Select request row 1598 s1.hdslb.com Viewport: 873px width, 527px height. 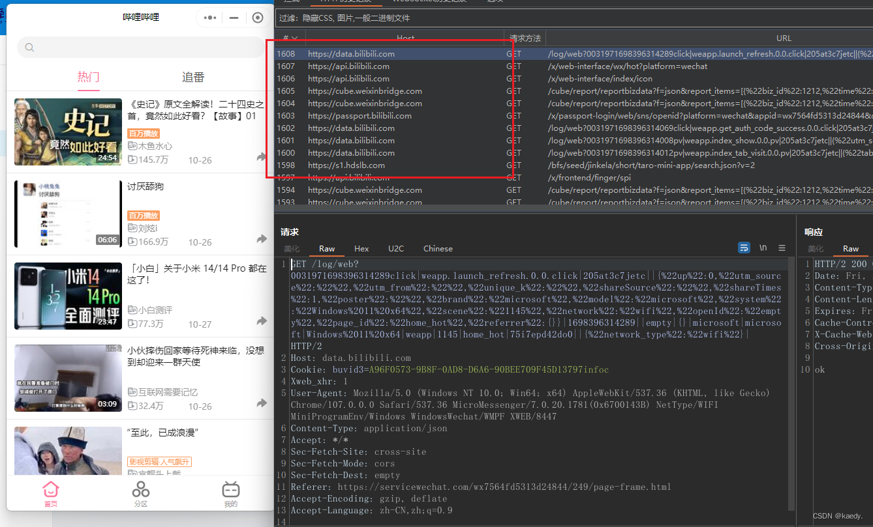574,165
